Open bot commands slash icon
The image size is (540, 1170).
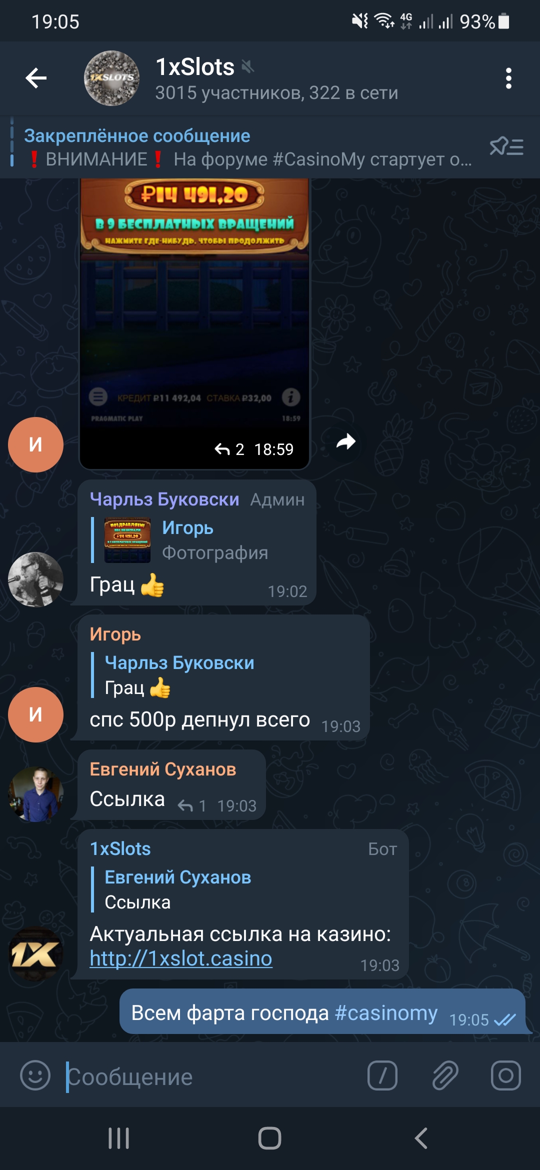pyautogui.click(x=382, y=1075)
